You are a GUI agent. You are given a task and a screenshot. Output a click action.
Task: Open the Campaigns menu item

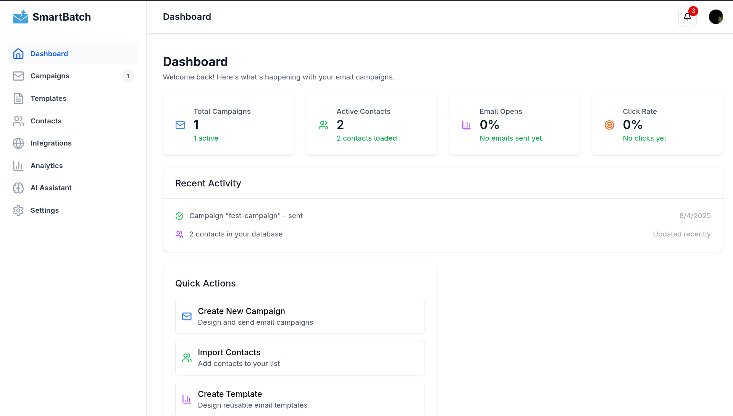click(50, 76)
